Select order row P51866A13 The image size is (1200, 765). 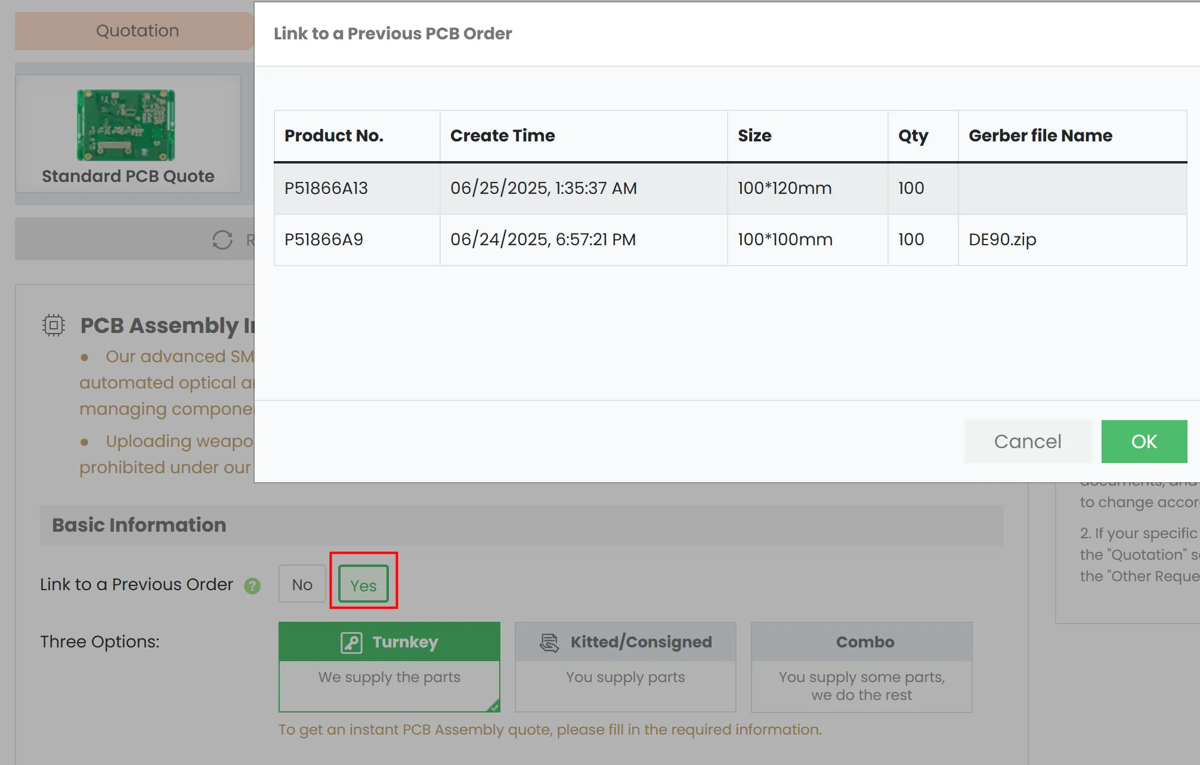coord(326,189)
